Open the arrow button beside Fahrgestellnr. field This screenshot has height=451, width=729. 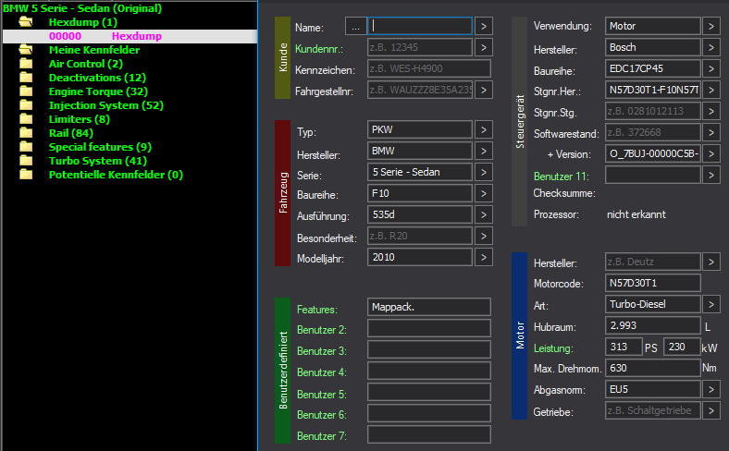point(484,90)
